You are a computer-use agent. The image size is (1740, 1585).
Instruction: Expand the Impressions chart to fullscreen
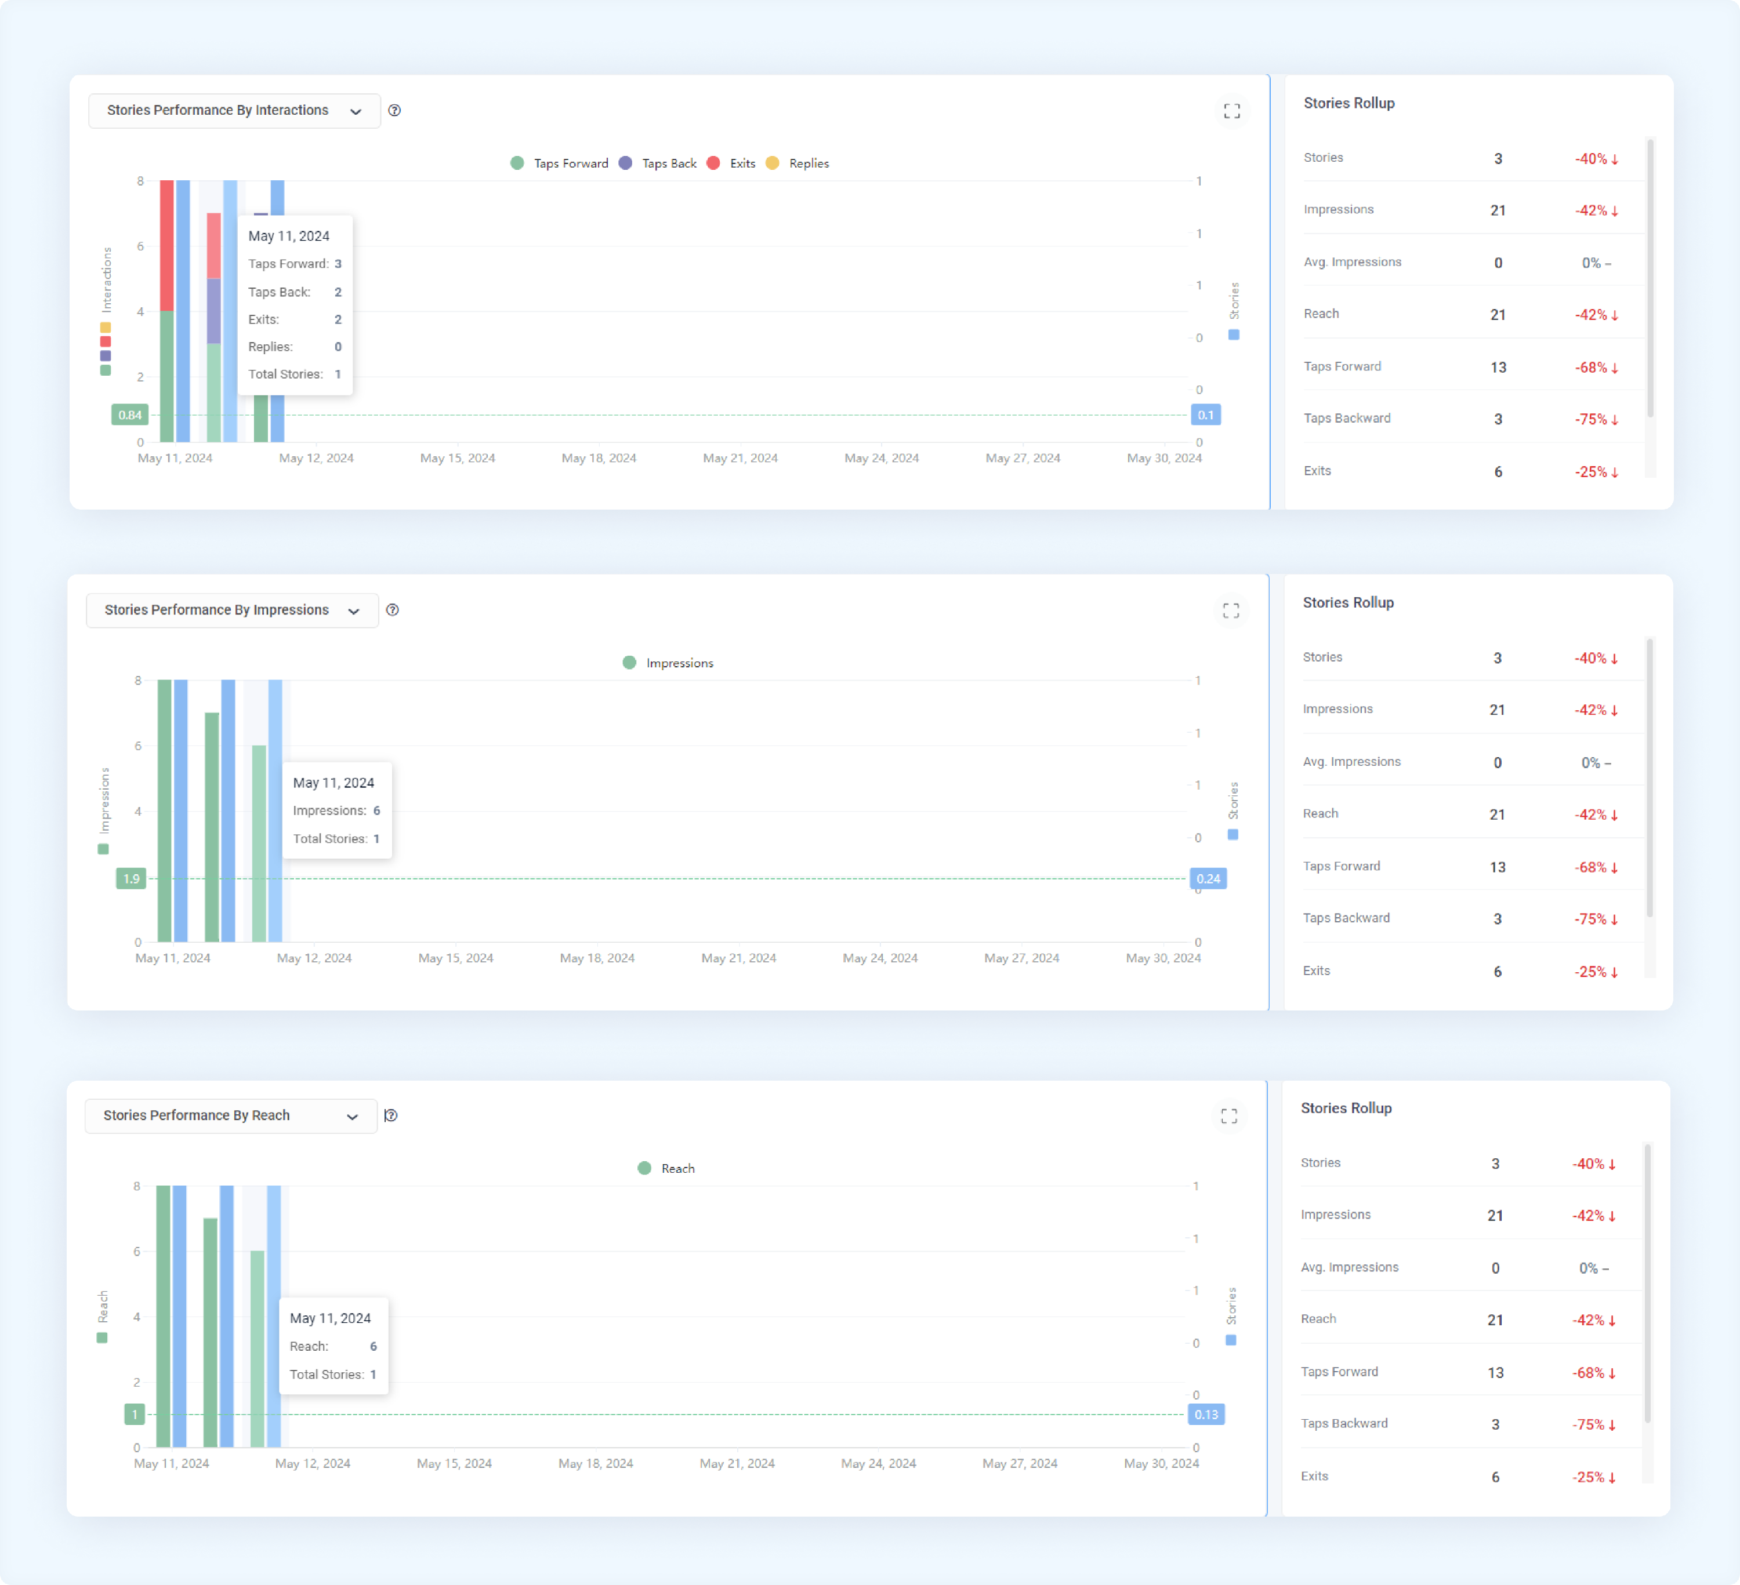[1231, 611]
